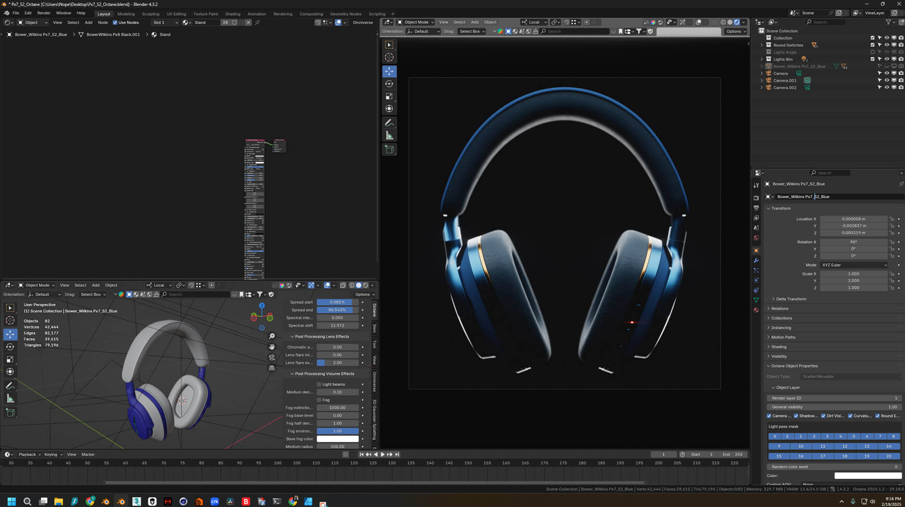
Task: Hide Lights Rim in viewport via eye icon
Action: 887,59
